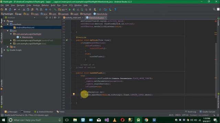The height and width of the screenshot is (123, 220).
Task: Expand the res folder arrow
Action: pos(8,47)
